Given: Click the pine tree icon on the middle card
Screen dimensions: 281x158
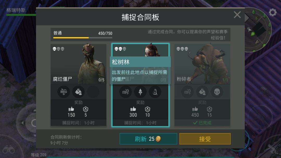Looking at the screenshot, I should pos(140,92).
